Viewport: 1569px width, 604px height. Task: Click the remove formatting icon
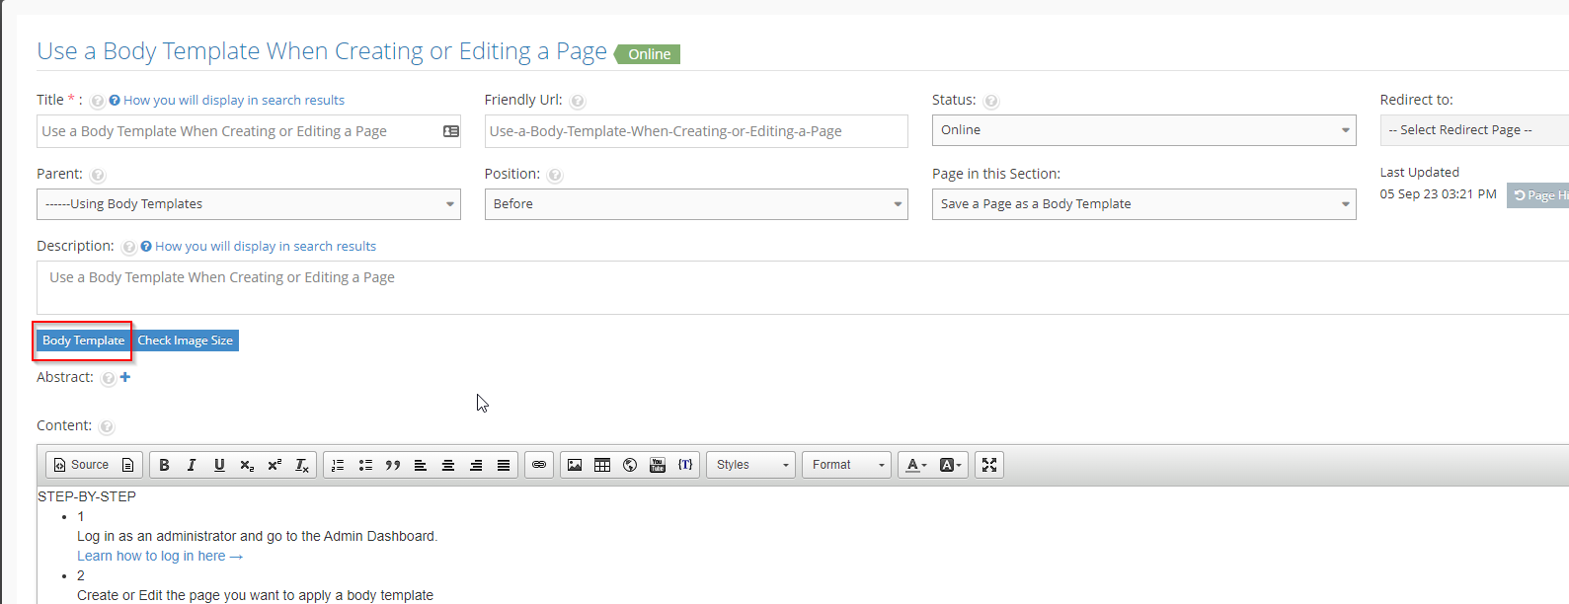tap(302, 465)
